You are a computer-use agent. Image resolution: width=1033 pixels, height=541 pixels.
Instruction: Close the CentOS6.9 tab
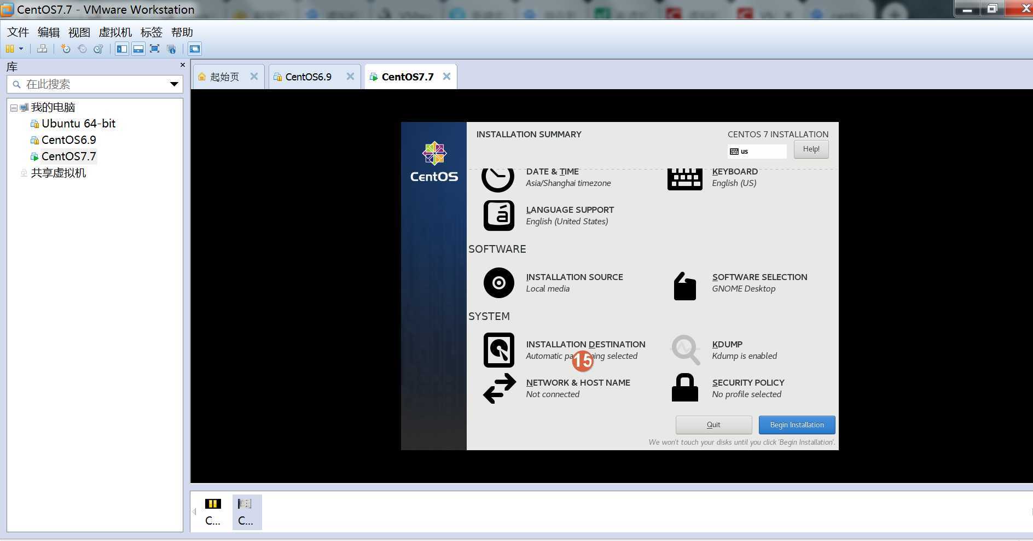tap(350, 77)
